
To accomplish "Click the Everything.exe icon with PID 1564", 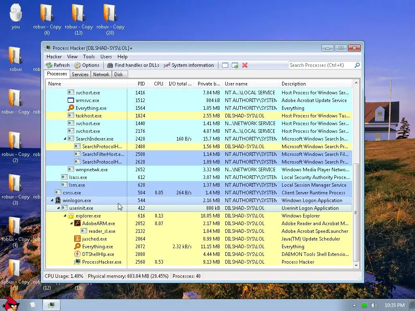I will 71,108.
